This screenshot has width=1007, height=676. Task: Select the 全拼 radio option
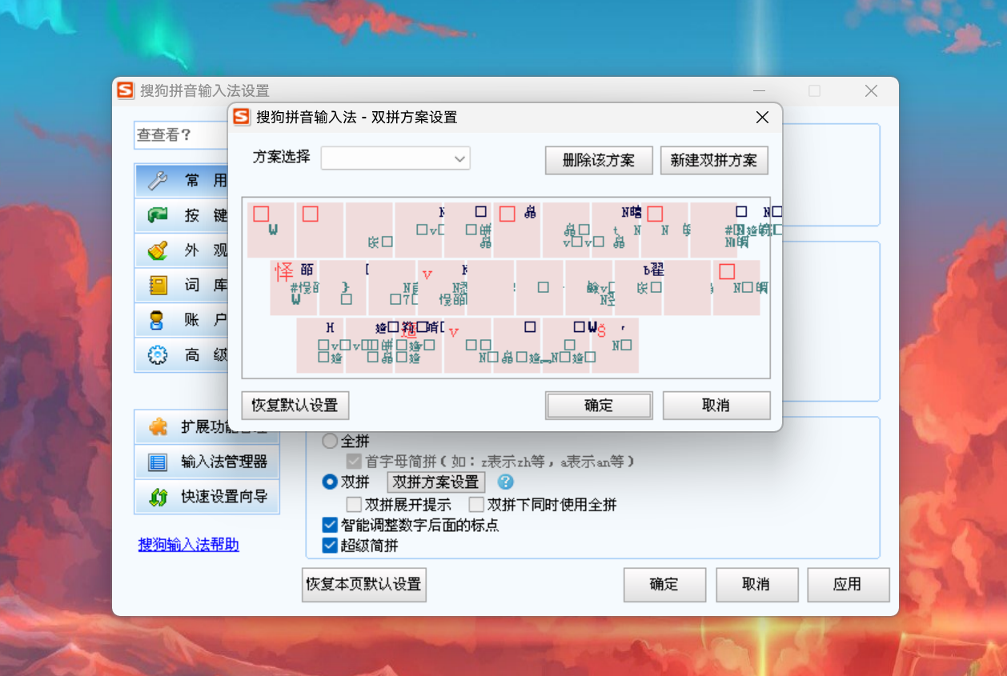tap(329, 441)
